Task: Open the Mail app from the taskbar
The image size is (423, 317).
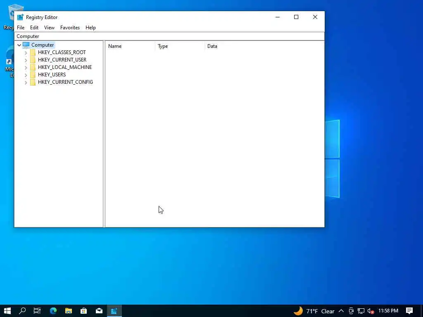Action: (99, 311)
